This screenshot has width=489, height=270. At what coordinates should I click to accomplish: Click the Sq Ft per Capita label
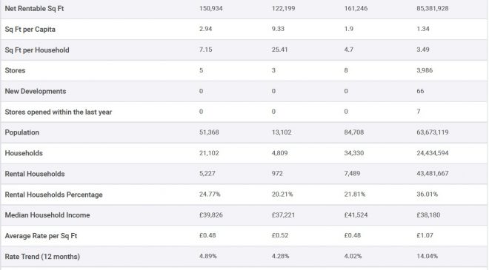[30, 30]
